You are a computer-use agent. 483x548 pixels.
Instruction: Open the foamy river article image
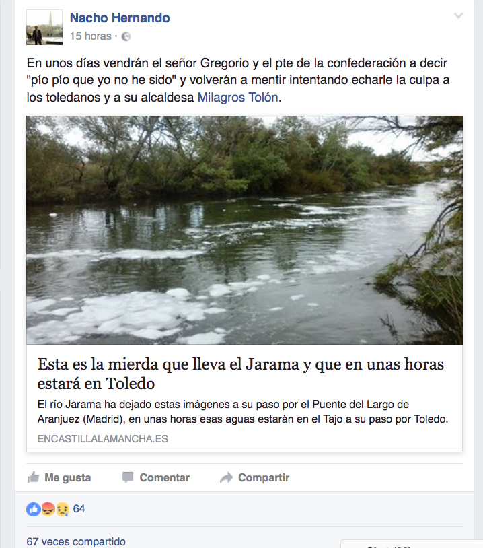click(x=244, y=230)
